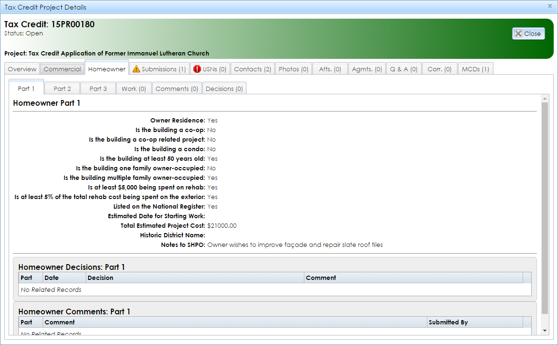Open the Part 3 sub-tab
The width and height of the screenshot is (558, 345).
(x=98, y=89)
